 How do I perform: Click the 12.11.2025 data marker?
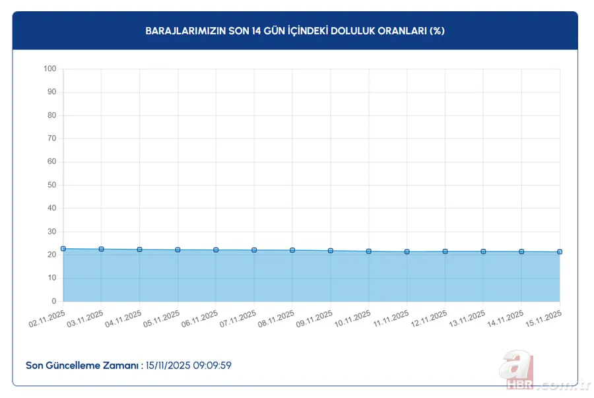[445, 251]
